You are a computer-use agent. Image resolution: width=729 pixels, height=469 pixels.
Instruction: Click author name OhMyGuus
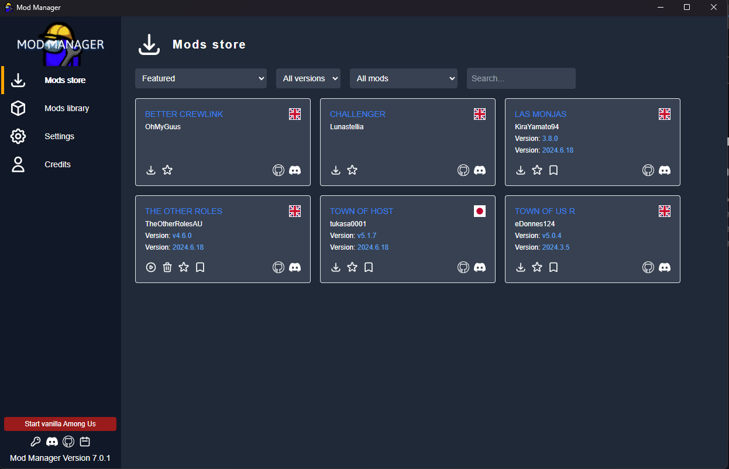click(163, 127)
